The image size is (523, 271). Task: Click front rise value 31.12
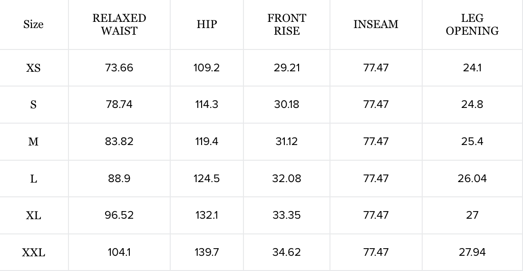click(x=287, y=142)
